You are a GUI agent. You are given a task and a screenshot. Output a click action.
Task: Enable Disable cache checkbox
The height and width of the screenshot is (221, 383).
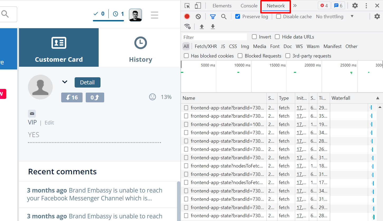coord(279,16)
